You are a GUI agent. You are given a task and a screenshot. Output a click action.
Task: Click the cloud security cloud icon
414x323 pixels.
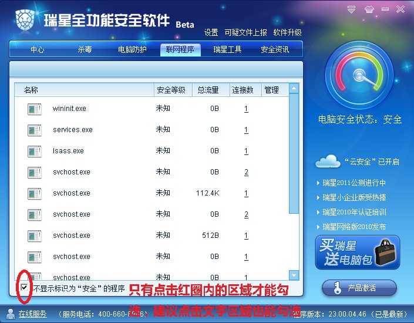[328, 161]
